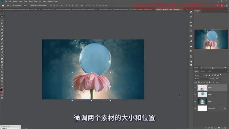Select the Hand tool
Viewport: 229px width, 129px height.
[x=2, y=78]
